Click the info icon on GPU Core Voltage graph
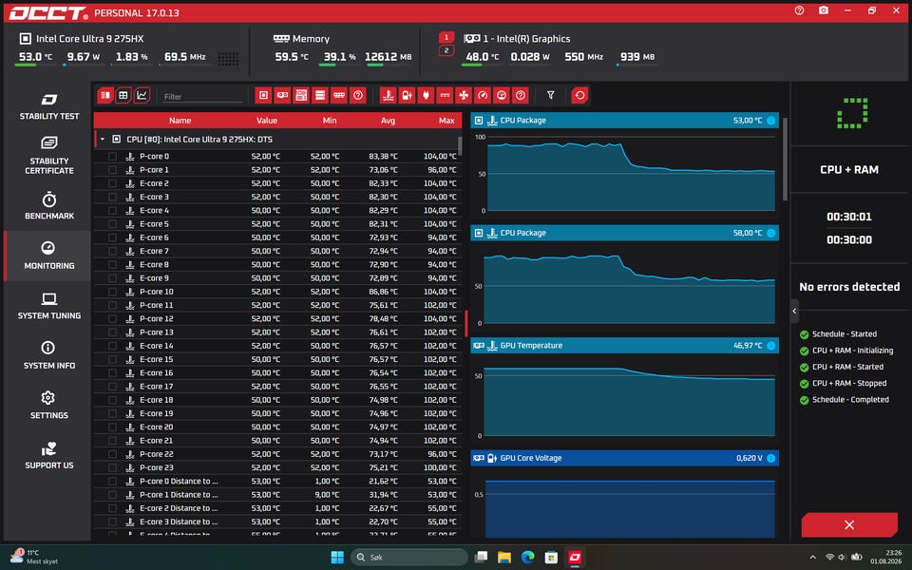Screen dimensions: 912x570 pos(770,458)
